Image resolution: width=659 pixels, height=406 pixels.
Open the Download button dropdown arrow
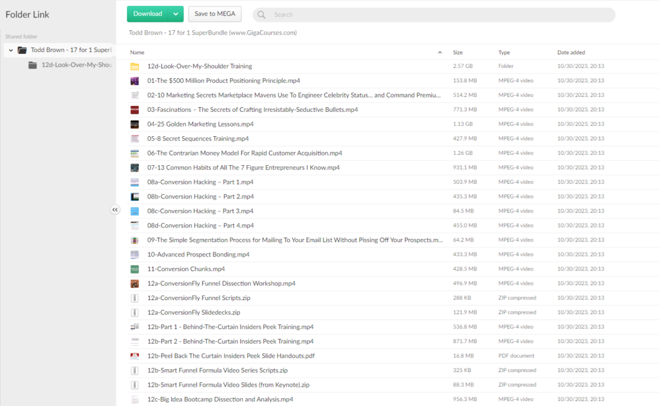point(176,14)
